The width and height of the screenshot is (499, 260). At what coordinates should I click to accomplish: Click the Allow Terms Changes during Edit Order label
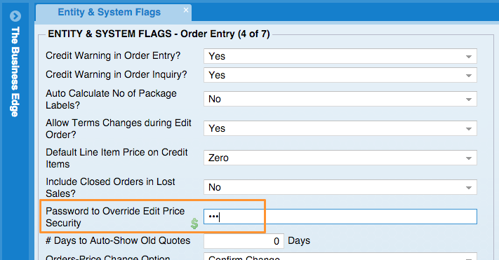click(x=119, y=129)
